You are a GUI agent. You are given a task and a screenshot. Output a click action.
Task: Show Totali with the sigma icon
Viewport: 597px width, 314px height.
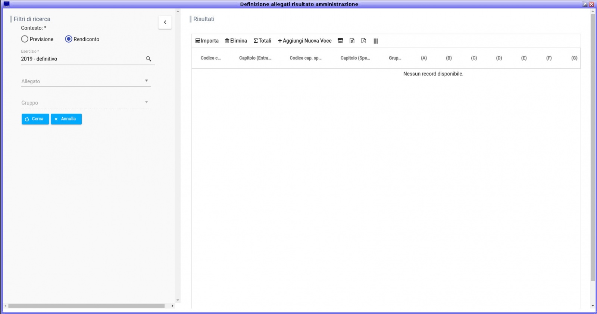[x=262, y=41]
